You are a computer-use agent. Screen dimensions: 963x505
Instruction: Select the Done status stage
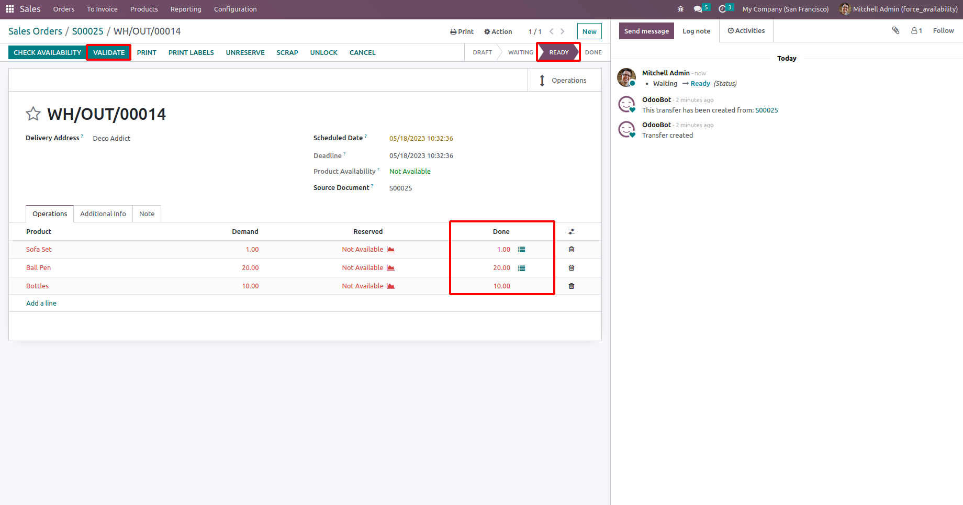(593, 52)
